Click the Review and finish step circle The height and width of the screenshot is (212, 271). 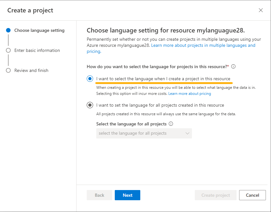click(x=8, y=70)
